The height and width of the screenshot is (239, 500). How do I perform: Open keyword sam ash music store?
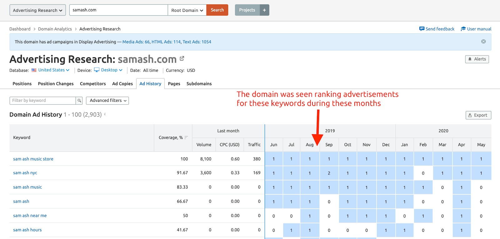(x=33, y=159)
